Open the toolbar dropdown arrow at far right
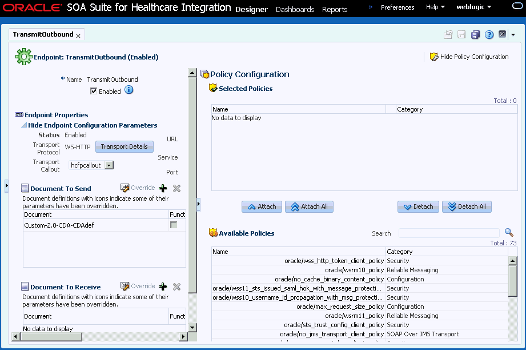This screenshot has height=350, width=526. tap(513, 34)
